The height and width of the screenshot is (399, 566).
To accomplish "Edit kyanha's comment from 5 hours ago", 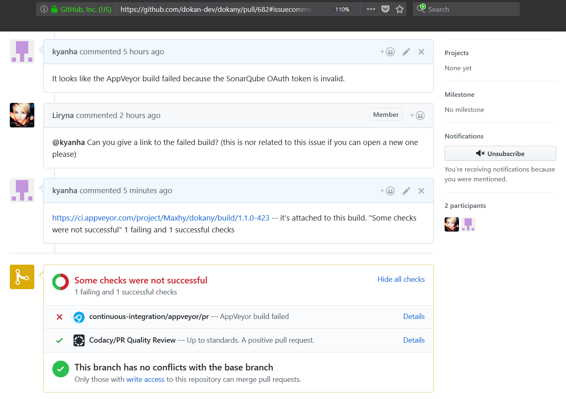I will (x=406, y=52).
